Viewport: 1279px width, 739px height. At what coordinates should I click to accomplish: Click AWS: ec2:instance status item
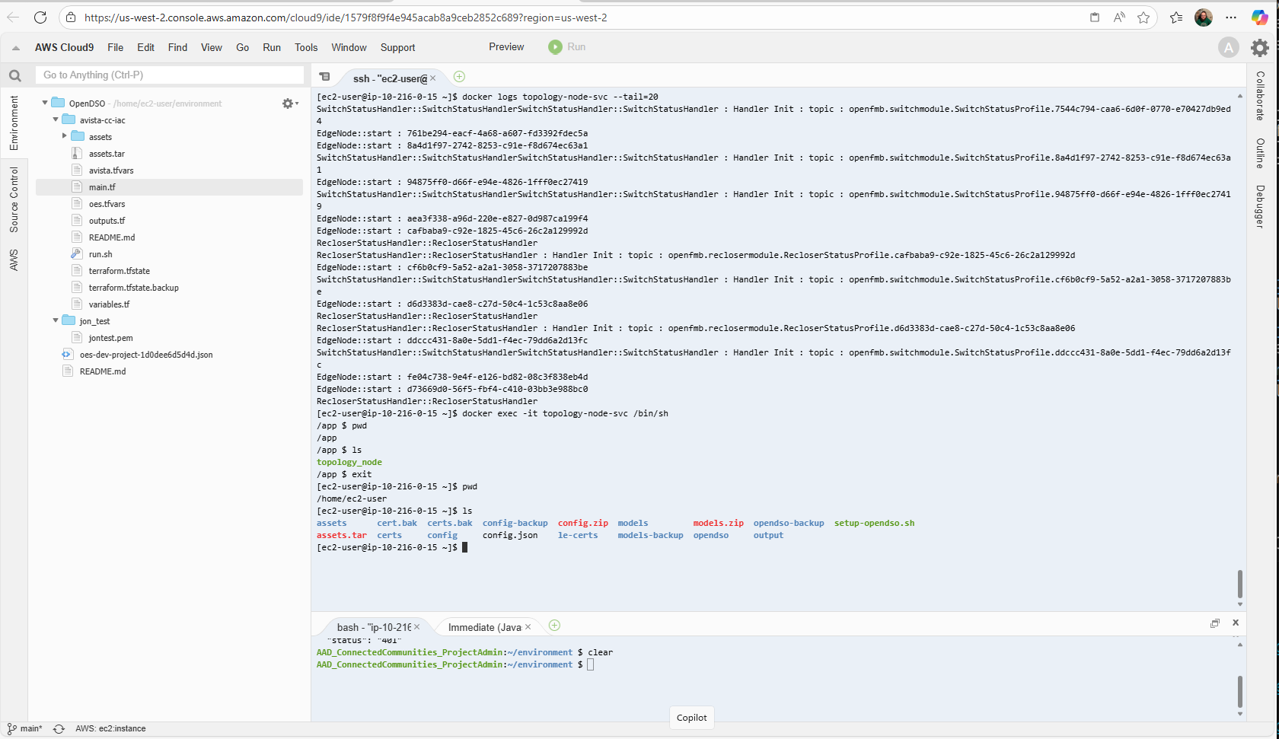110,728
